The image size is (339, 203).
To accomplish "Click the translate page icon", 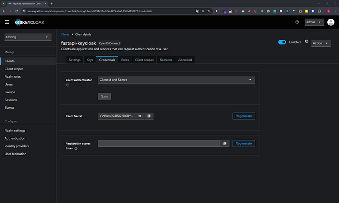I will coord(197,11).
